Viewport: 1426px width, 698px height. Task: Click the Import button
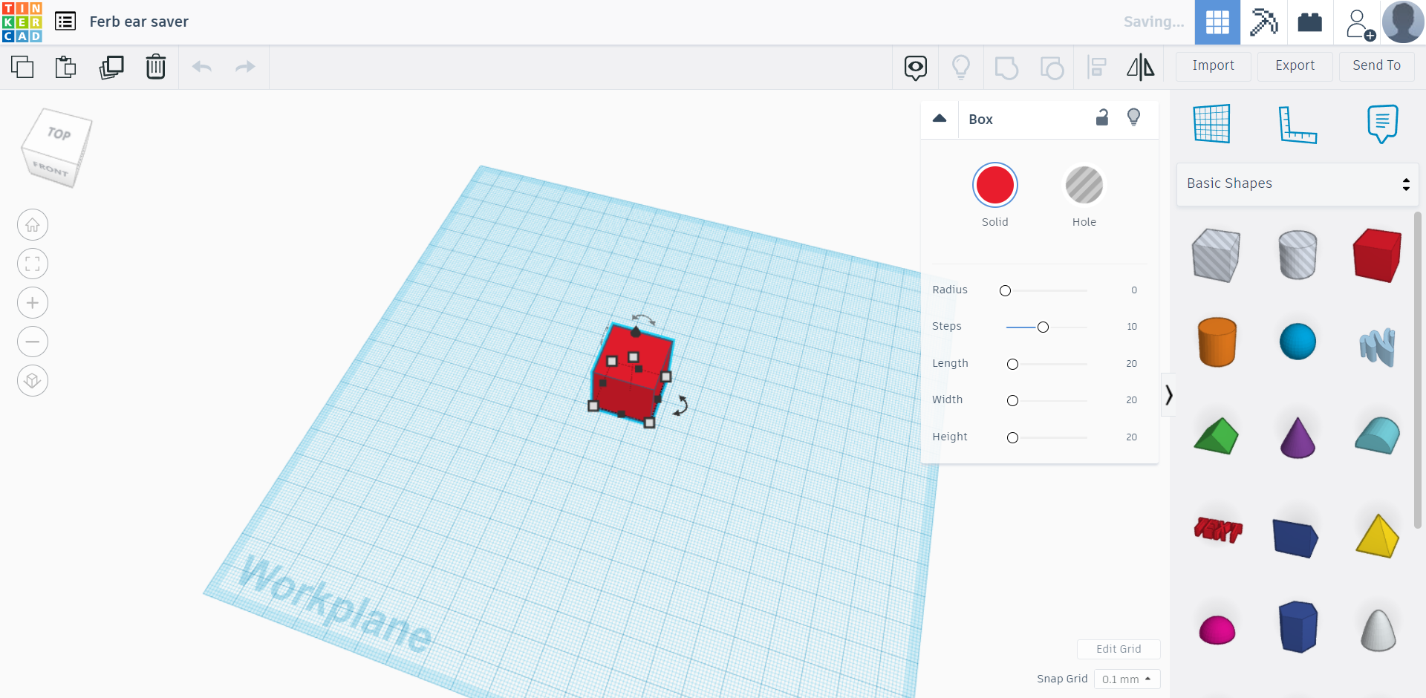1214,66
